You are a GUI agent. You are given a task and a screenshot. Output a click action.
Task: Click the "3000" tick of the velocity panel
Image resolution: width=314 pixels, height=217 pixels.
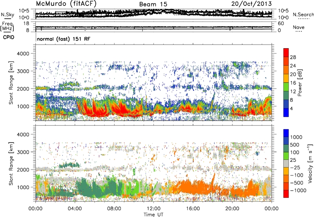click(24, 152)
